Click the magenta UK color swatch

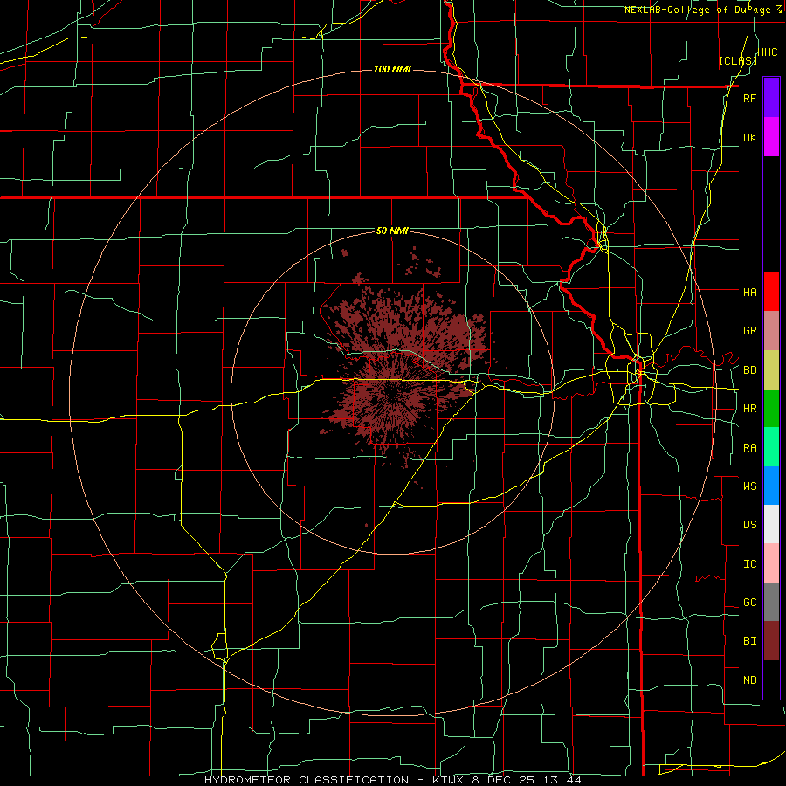tap(771, 137)
